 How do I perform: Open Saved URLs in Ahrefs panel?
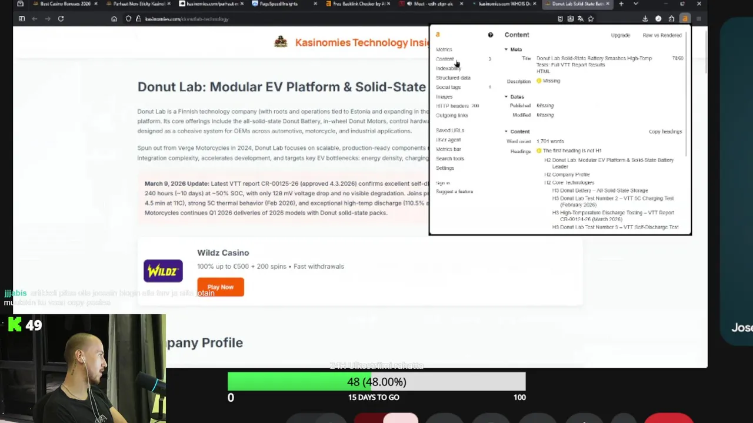(450, 130)
